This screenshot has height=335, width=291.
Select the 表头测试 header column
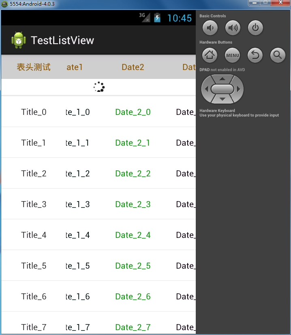point(34,67)
